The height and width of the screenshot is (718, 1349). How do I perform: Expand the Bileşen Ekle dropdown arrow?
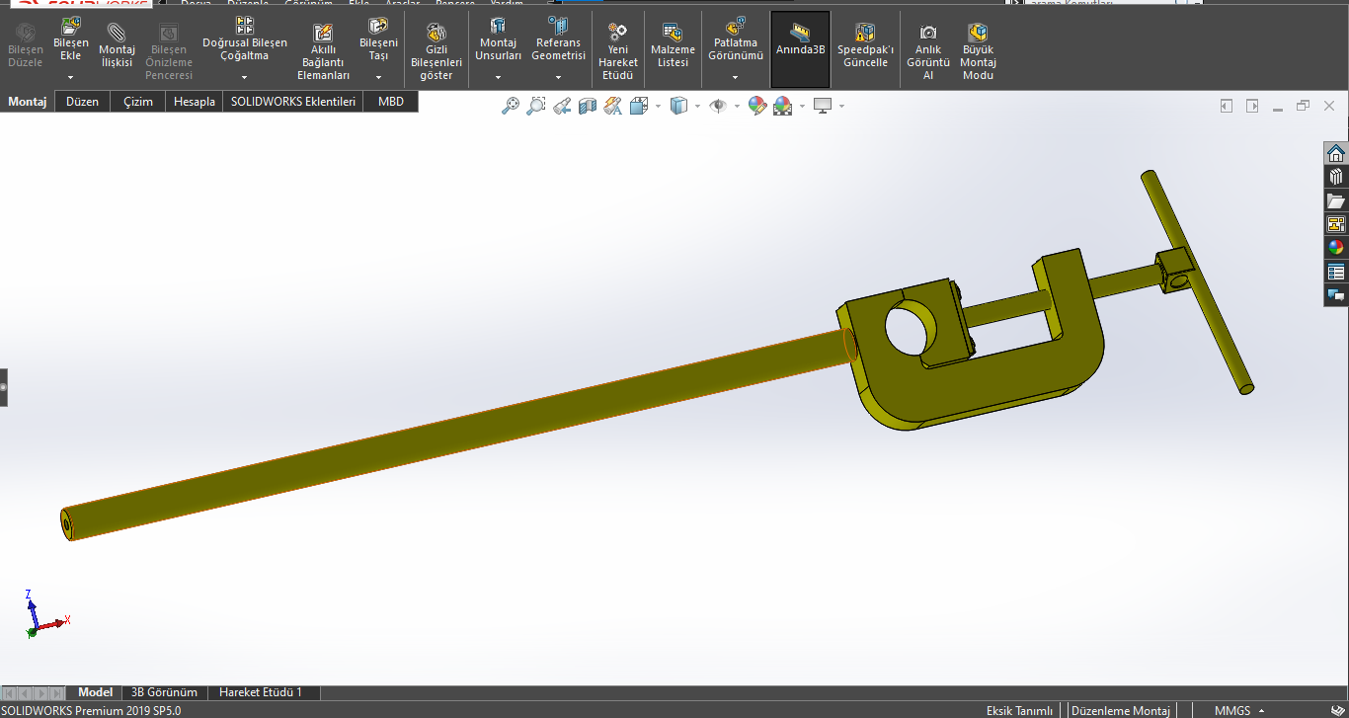(x=71, y=76)
